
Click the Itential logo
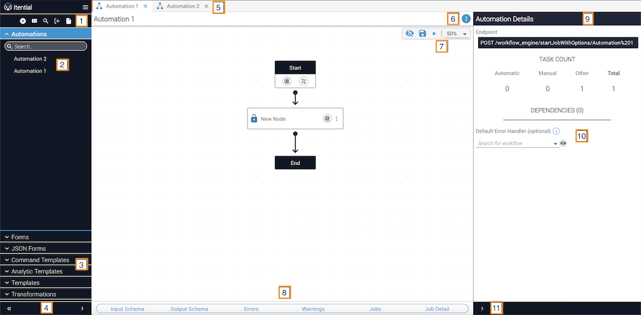pyautogui.click(x=18, y=7)
